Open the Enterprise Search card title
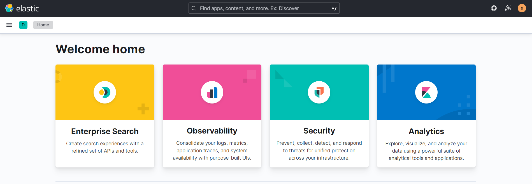This screenshot has width=532, height=184. tap(105, 131)
